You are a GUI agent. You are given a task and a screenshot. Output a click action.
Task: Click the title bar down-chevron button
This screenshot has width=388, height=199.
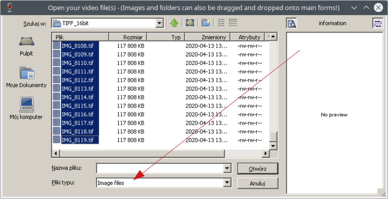click(354, 8)
